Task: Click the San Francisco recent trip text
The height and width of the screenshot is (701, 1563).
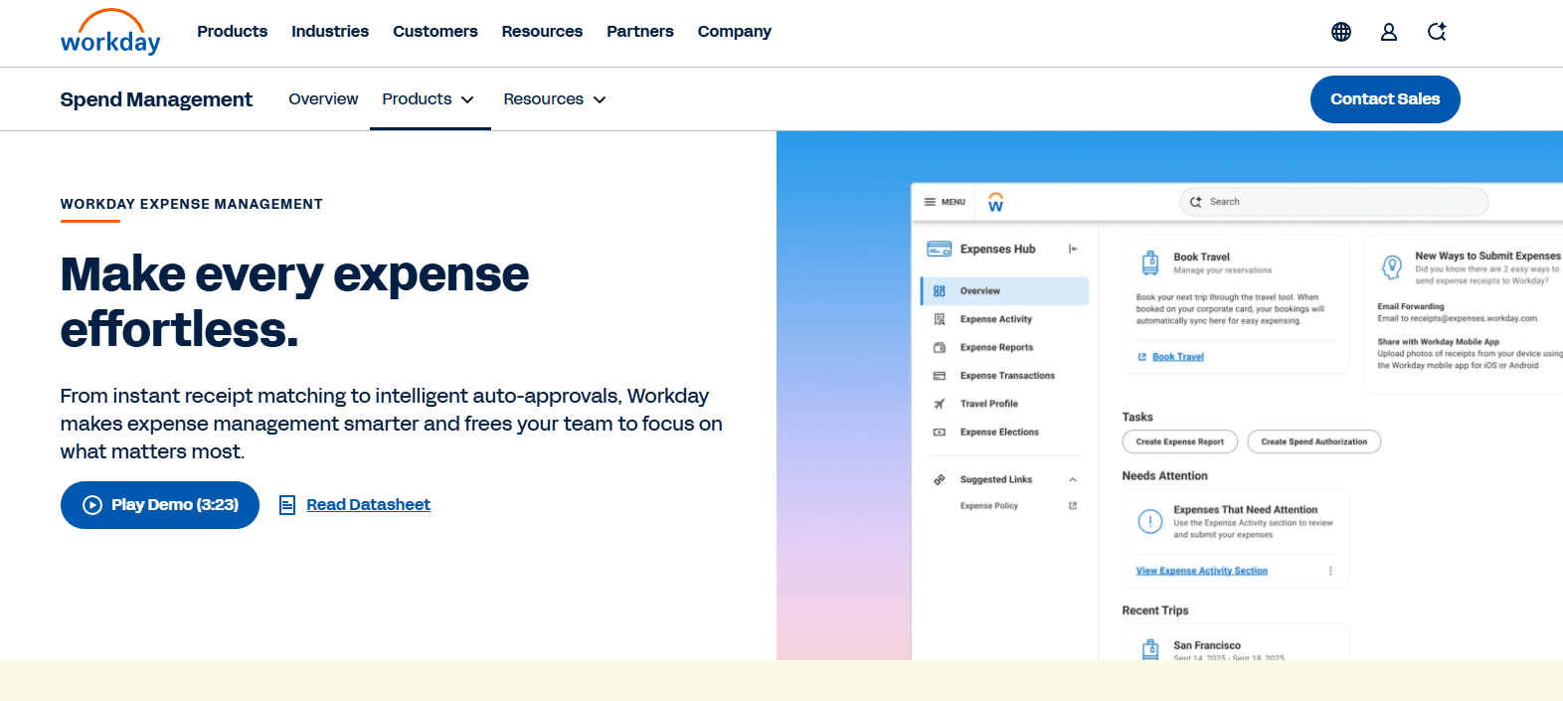Action: pos(1207,645)
